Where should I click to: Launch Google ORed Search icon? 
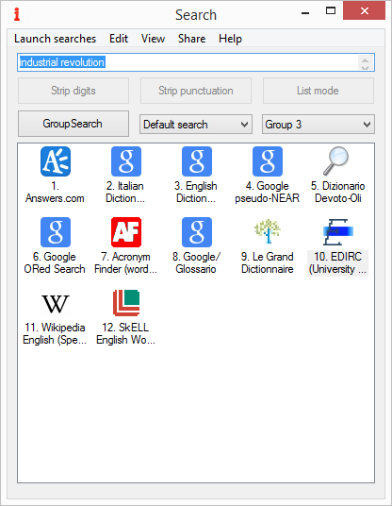[x=56, y=232]
